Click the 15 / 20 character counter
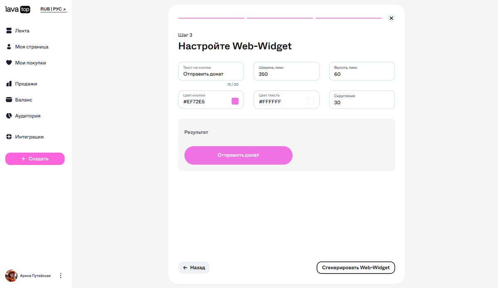Viewport: 498px width, 288px height. pos(233,85)
